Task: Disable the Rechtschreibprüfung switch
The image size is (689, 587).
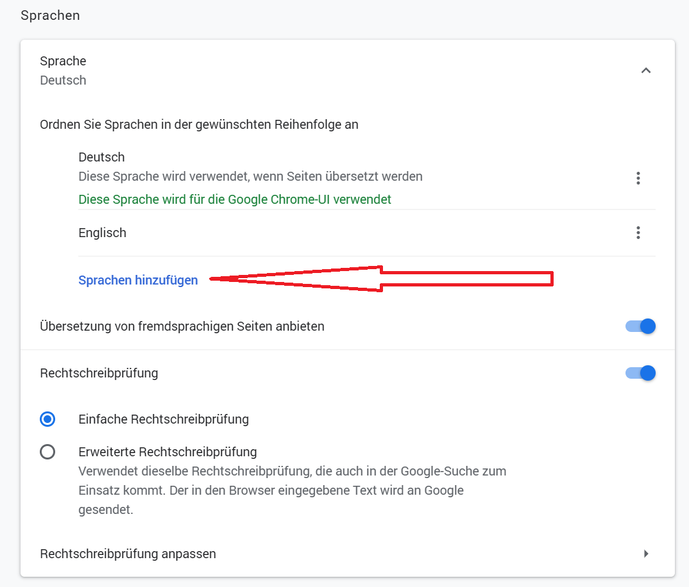Action: [x=640, y=373]
